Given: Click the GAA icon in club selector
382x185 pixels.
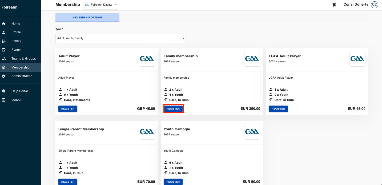Looking at the screenshot, I should coord(87,5).
